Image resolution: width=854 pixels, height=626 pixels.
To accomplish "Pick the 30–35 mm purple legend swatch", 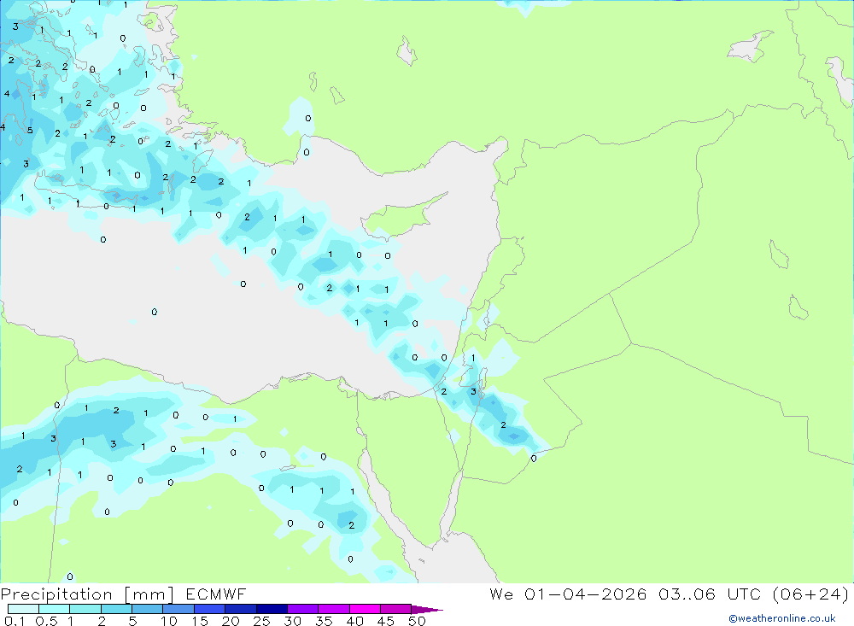I will 302,609.
